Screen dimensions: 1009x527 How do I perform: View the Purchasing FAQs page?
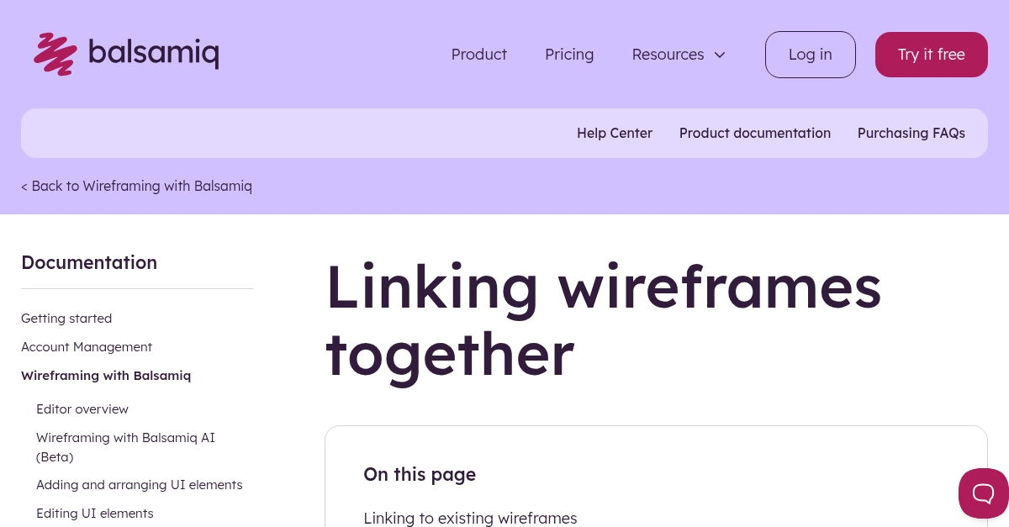coord(911,133)
